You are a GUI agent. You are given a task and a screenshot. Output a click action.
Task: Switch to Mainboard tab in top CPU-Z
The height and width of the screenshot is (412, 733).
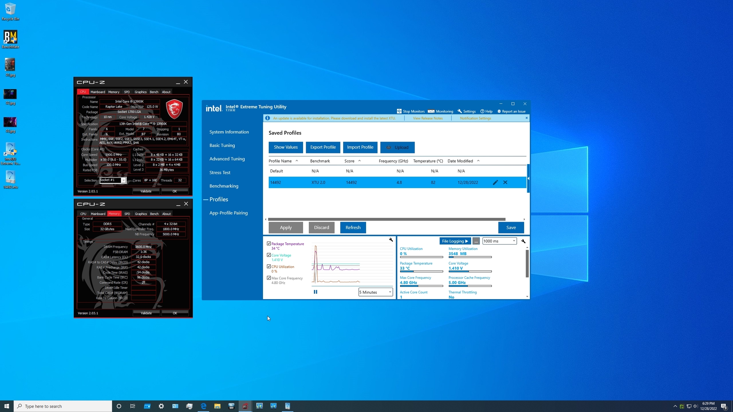(98, 92)
